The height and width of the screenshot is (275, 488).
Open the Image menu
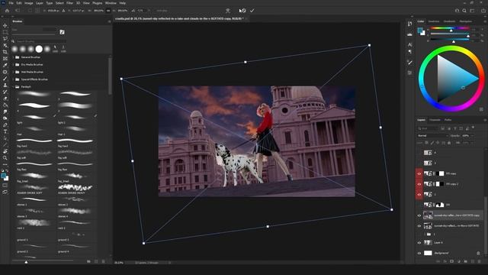(29, 3)
